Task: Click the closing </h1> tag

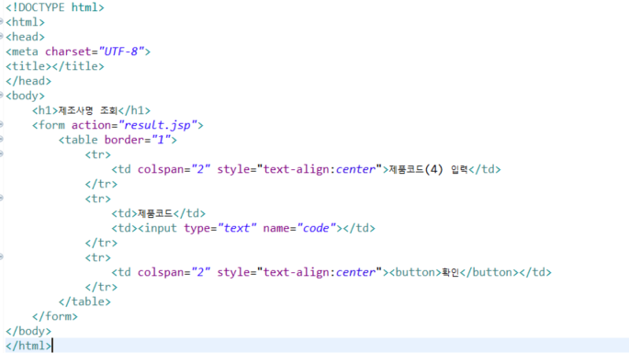Action: click(134, 110)
